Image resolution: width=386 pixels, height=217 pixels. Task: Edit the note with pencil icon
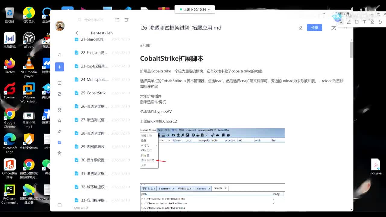pyautogui.click(x=300, y=28)
